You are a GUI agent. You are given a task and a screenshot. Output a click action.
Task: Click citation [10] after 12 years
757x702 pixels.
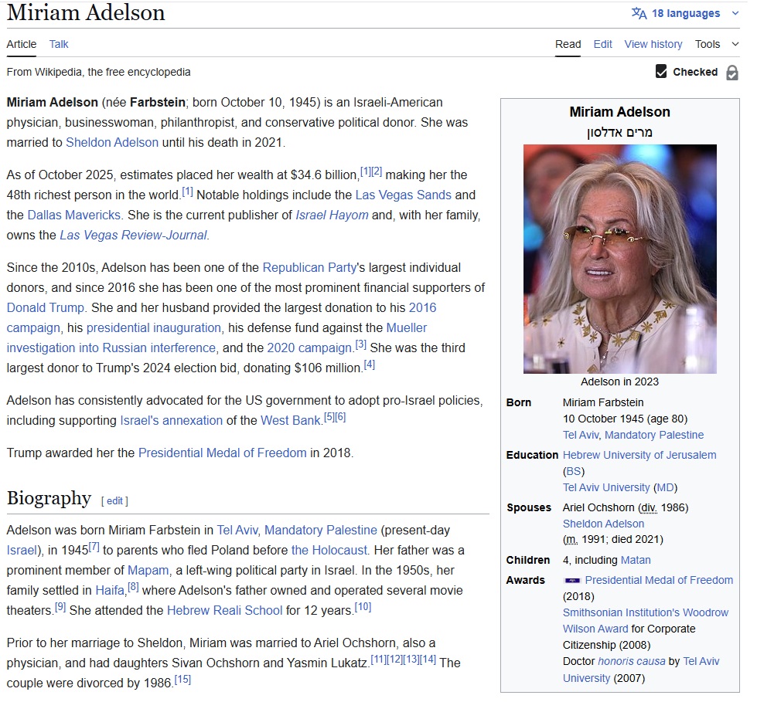[363, 607]
